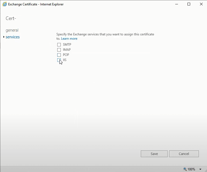Click the arrow marker beside services

click(x=4, y=37)
